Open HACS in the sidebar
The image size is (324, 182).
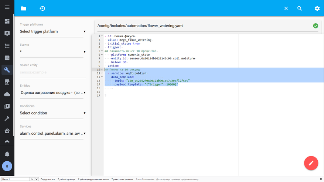point(7,82)
